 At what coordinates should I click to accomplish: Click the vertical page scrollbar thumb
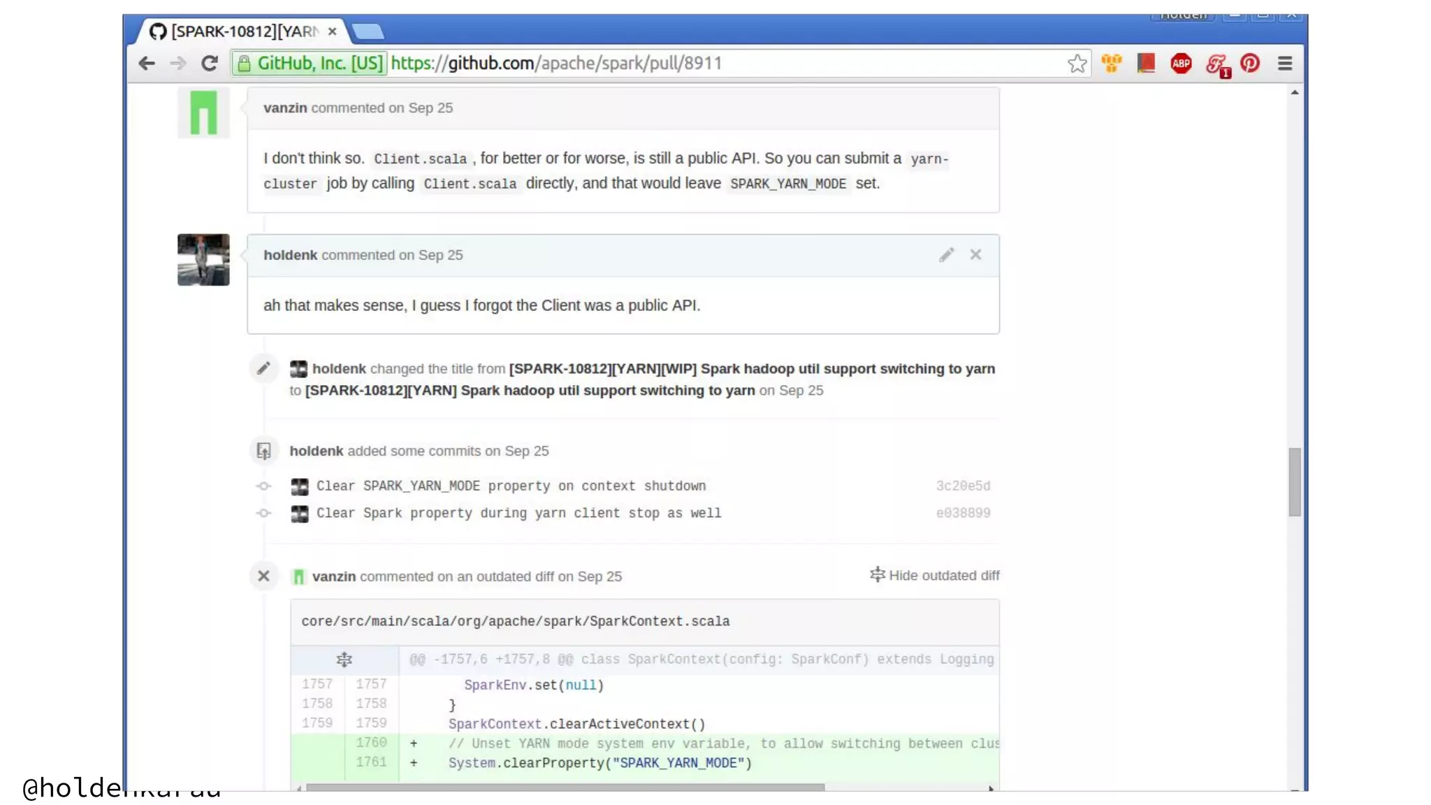(1295, 482)
